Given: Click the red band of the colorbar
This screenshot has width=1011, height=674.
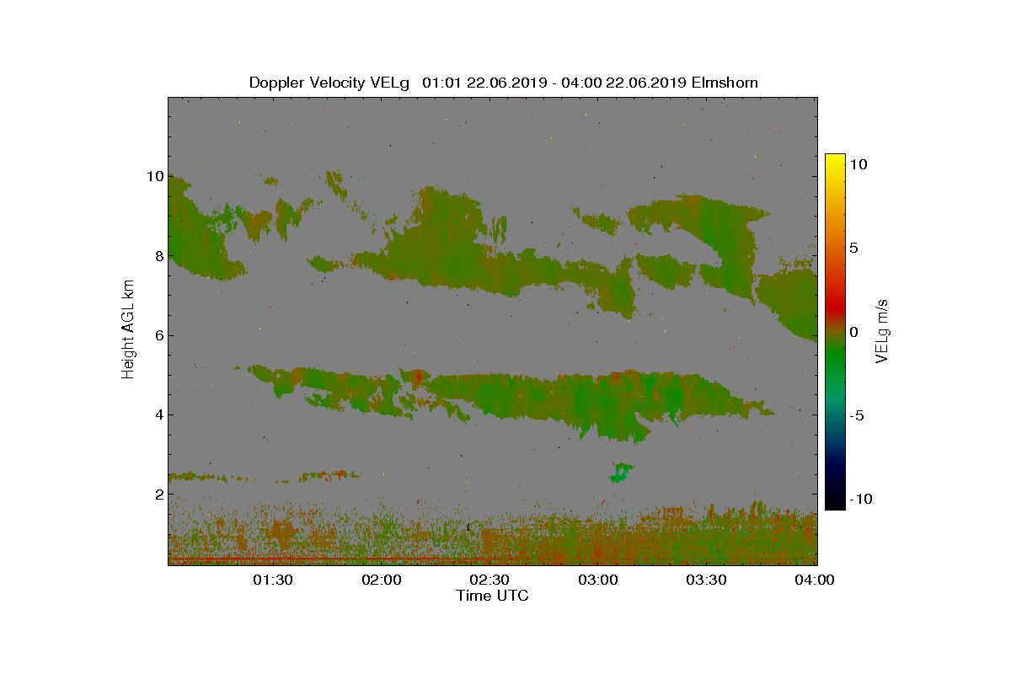Looking at the screenshot, I should pyautogui.click(x=835, y=308).
